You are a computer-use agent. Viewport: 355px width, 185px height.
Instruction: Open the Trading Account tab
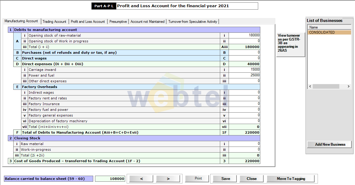click(x=54, y=22)
